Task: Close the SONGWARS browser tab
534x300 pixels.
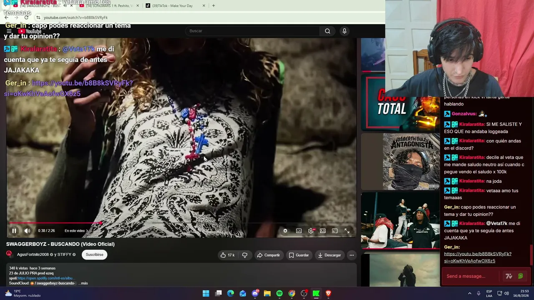Action: click(138, 6)
